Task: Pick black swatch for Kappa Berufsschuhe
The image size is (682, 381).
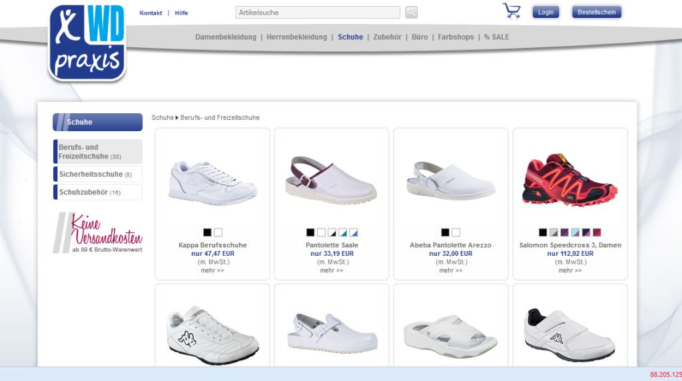Action: (x=208, y=232)
